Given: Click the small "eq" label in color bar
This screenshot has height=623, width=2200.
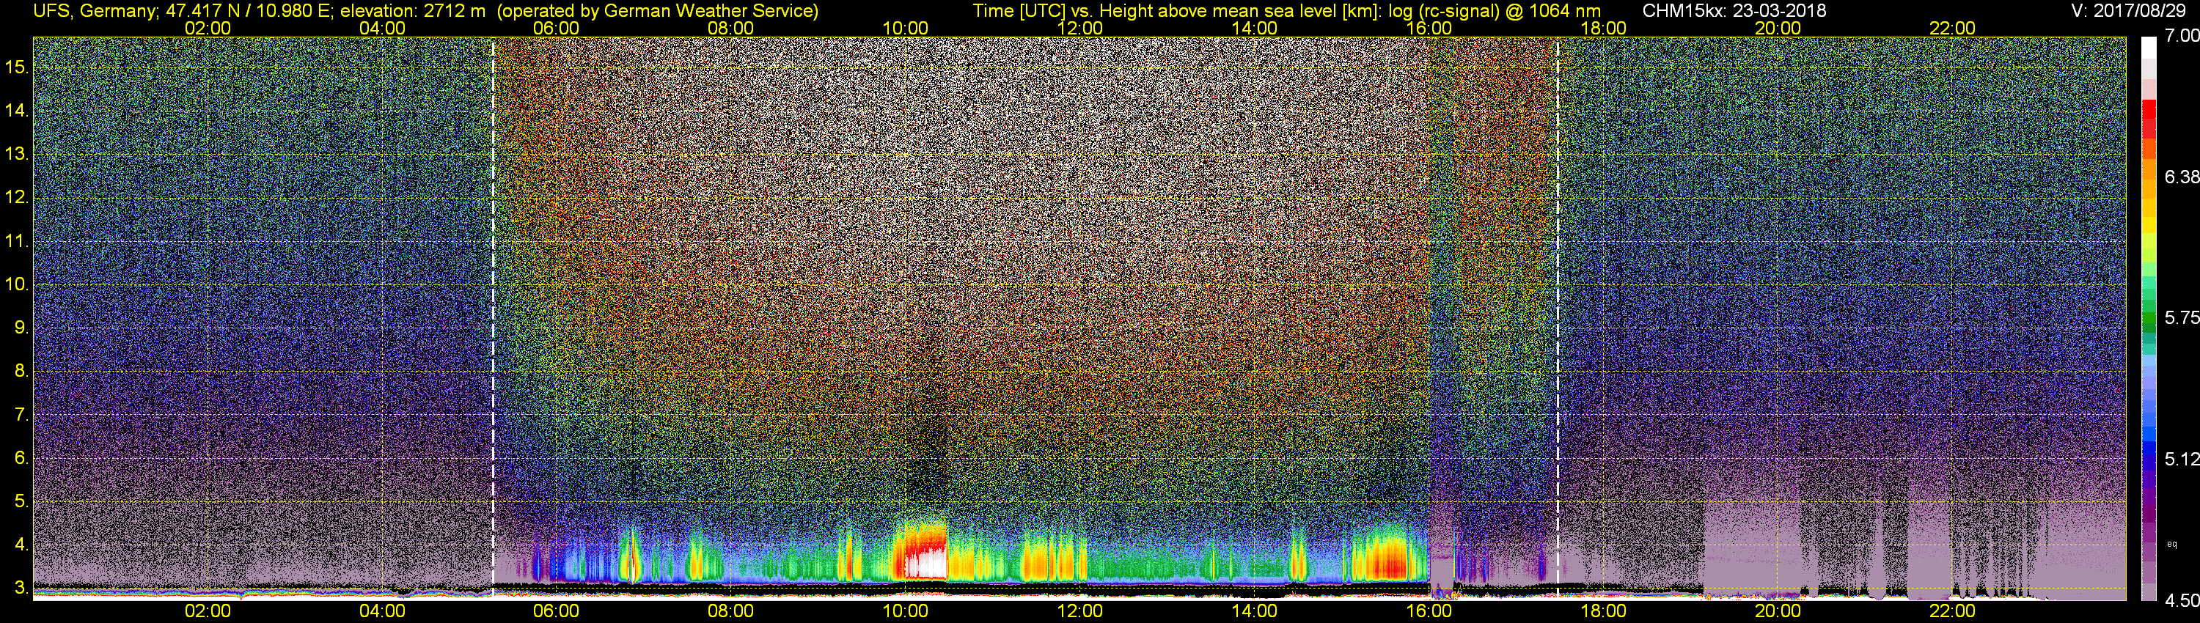Looking at the screenshot, I should click(x=2172, y=545).
